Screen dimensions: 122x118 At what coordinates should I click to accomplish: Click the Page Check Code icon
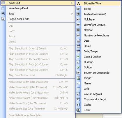(3, 19)
